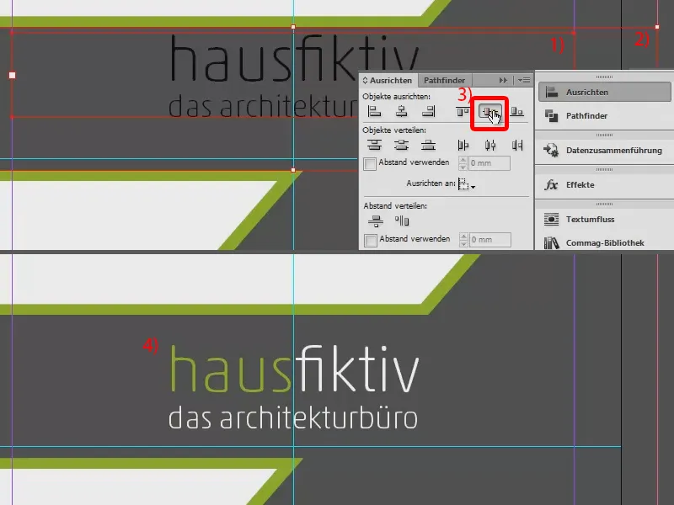This screenshot has width=674, height=505.
Task: Toggle the expand arrows beside Ausrichten tab
Action: (365, 80)
